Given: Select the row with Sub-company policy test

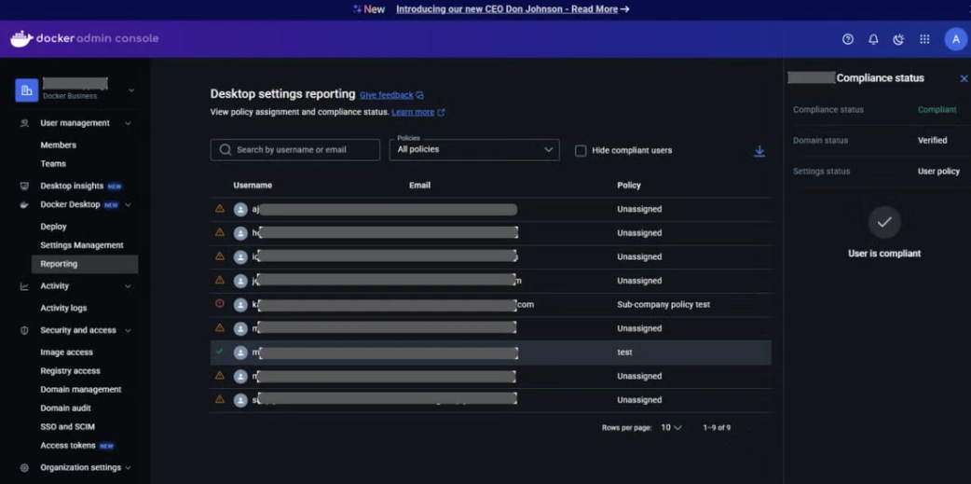Looking at the screenshot, I should 490,304.
